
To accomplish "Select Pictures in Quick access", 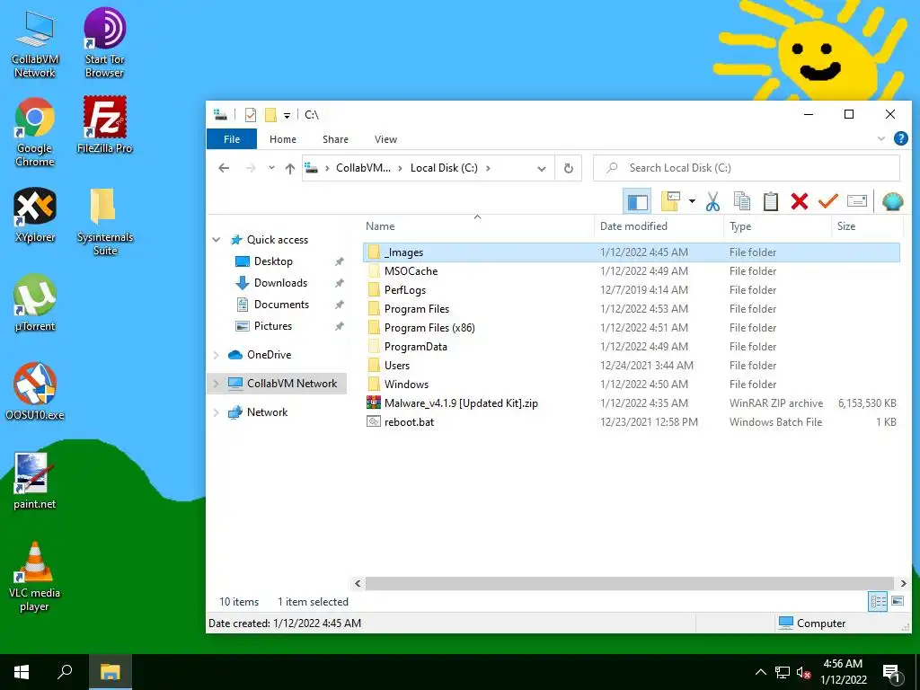I will pyautogui.click(x=273, y=325).
